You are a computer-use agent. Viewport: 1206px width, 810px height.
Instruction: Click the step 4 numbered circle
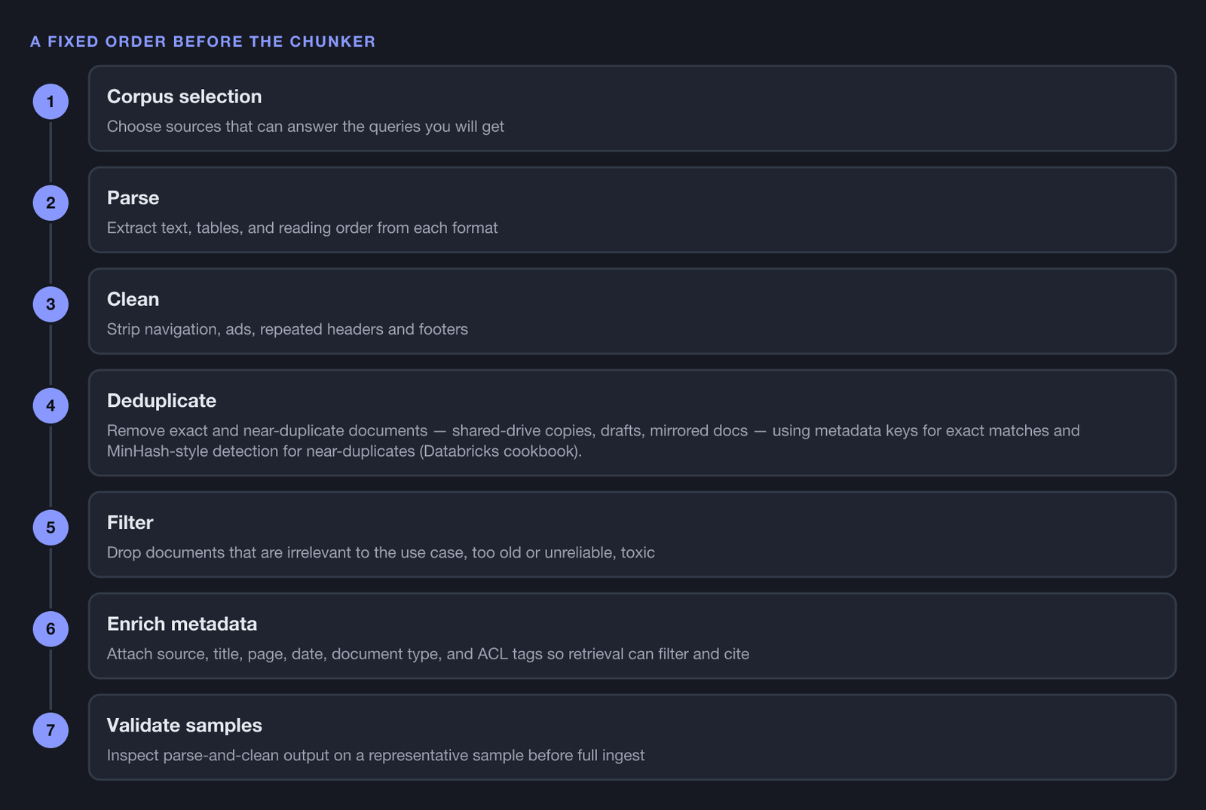[x=51, y=405]
